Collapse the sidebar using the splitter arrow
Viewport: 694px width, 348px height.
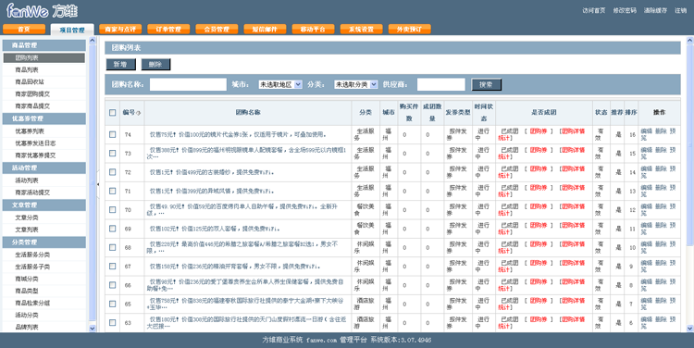coord(98,184)
